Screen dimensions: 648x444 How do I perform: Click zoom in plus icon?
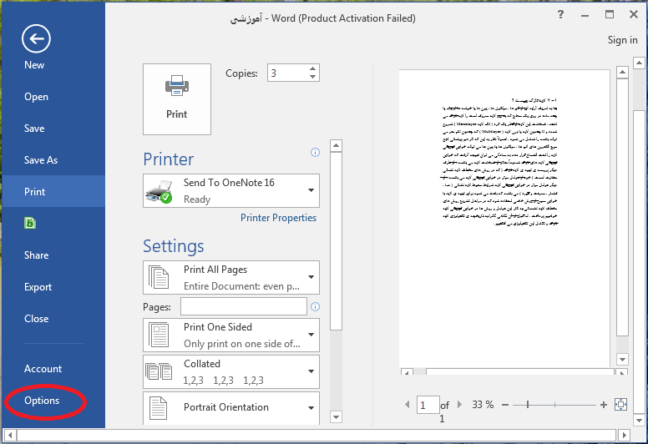[x=604, y=405]
